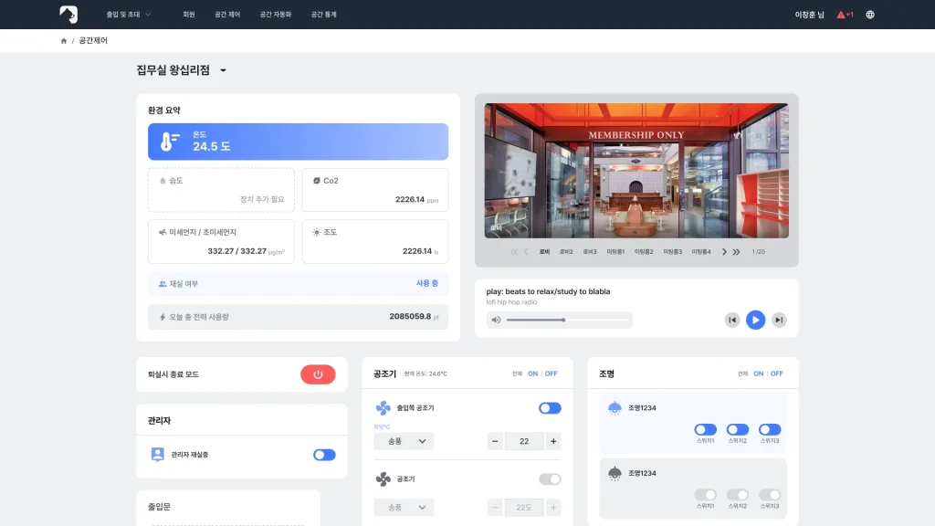This screenshot has width=935, height=526.
Task: Expand the 집무실 왕십리점 location dropdown
Action: tap(223, 70)
